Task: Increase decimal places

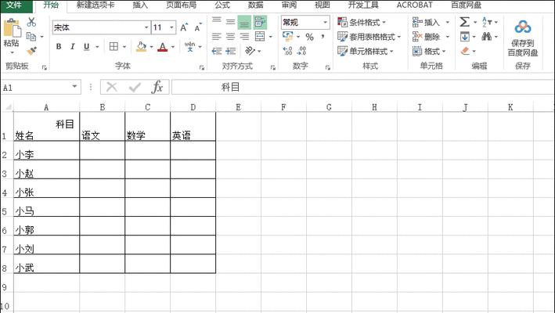Action: point(287,52)
